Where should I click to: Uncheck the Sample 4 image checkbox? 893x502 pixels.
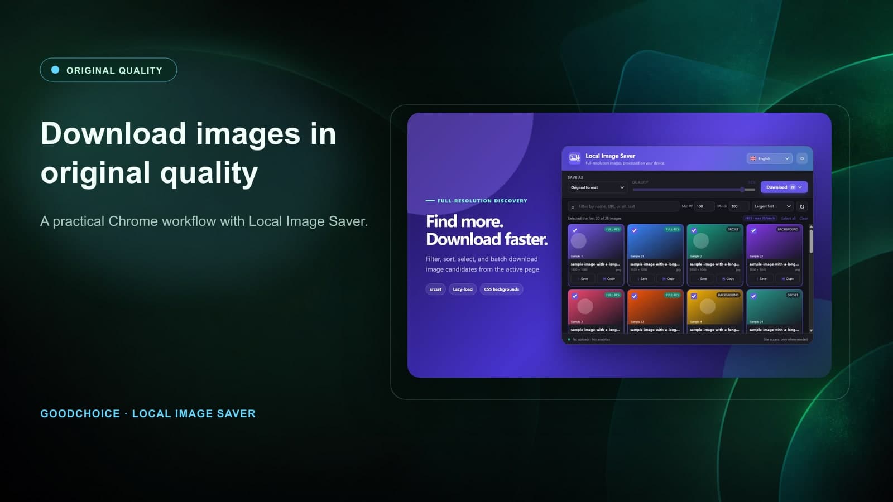pos(694,296)
